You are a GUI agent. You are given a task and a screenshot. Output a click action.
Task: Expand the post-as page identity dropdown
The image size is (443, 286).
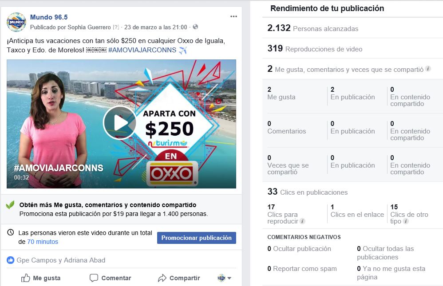point(225,278)
